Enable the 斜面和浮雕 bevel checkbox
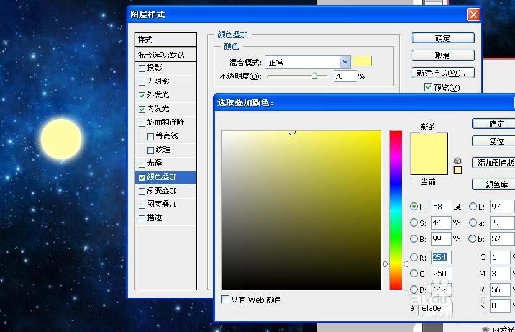This screenshot has height=332, width=515. (142, 123)
